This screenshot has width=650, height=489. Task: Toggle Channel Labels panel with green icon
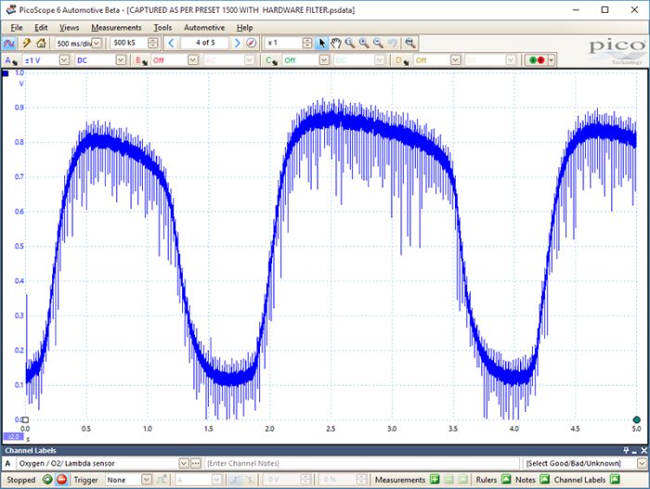[615, 480]
